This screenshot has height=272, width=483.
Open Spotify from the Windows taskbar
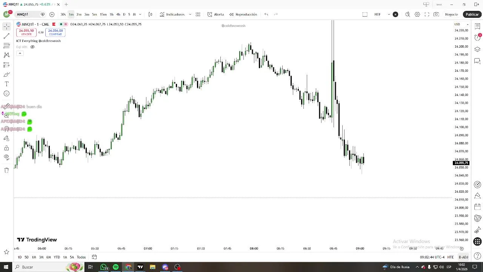point(116,267)
